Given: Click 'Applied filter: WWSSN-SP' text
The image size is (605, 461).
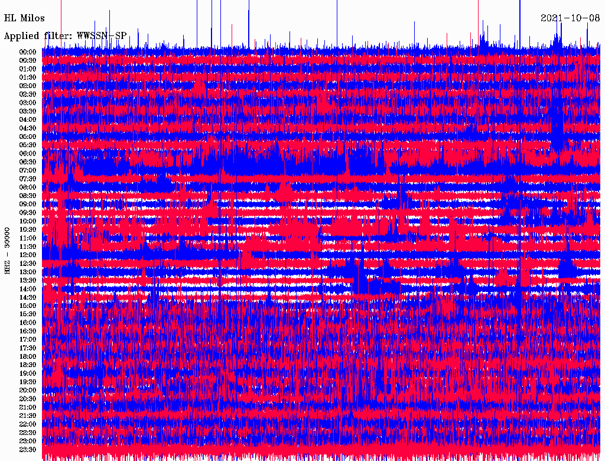Looking at the screenshot, I should click(x=65, y=36).
